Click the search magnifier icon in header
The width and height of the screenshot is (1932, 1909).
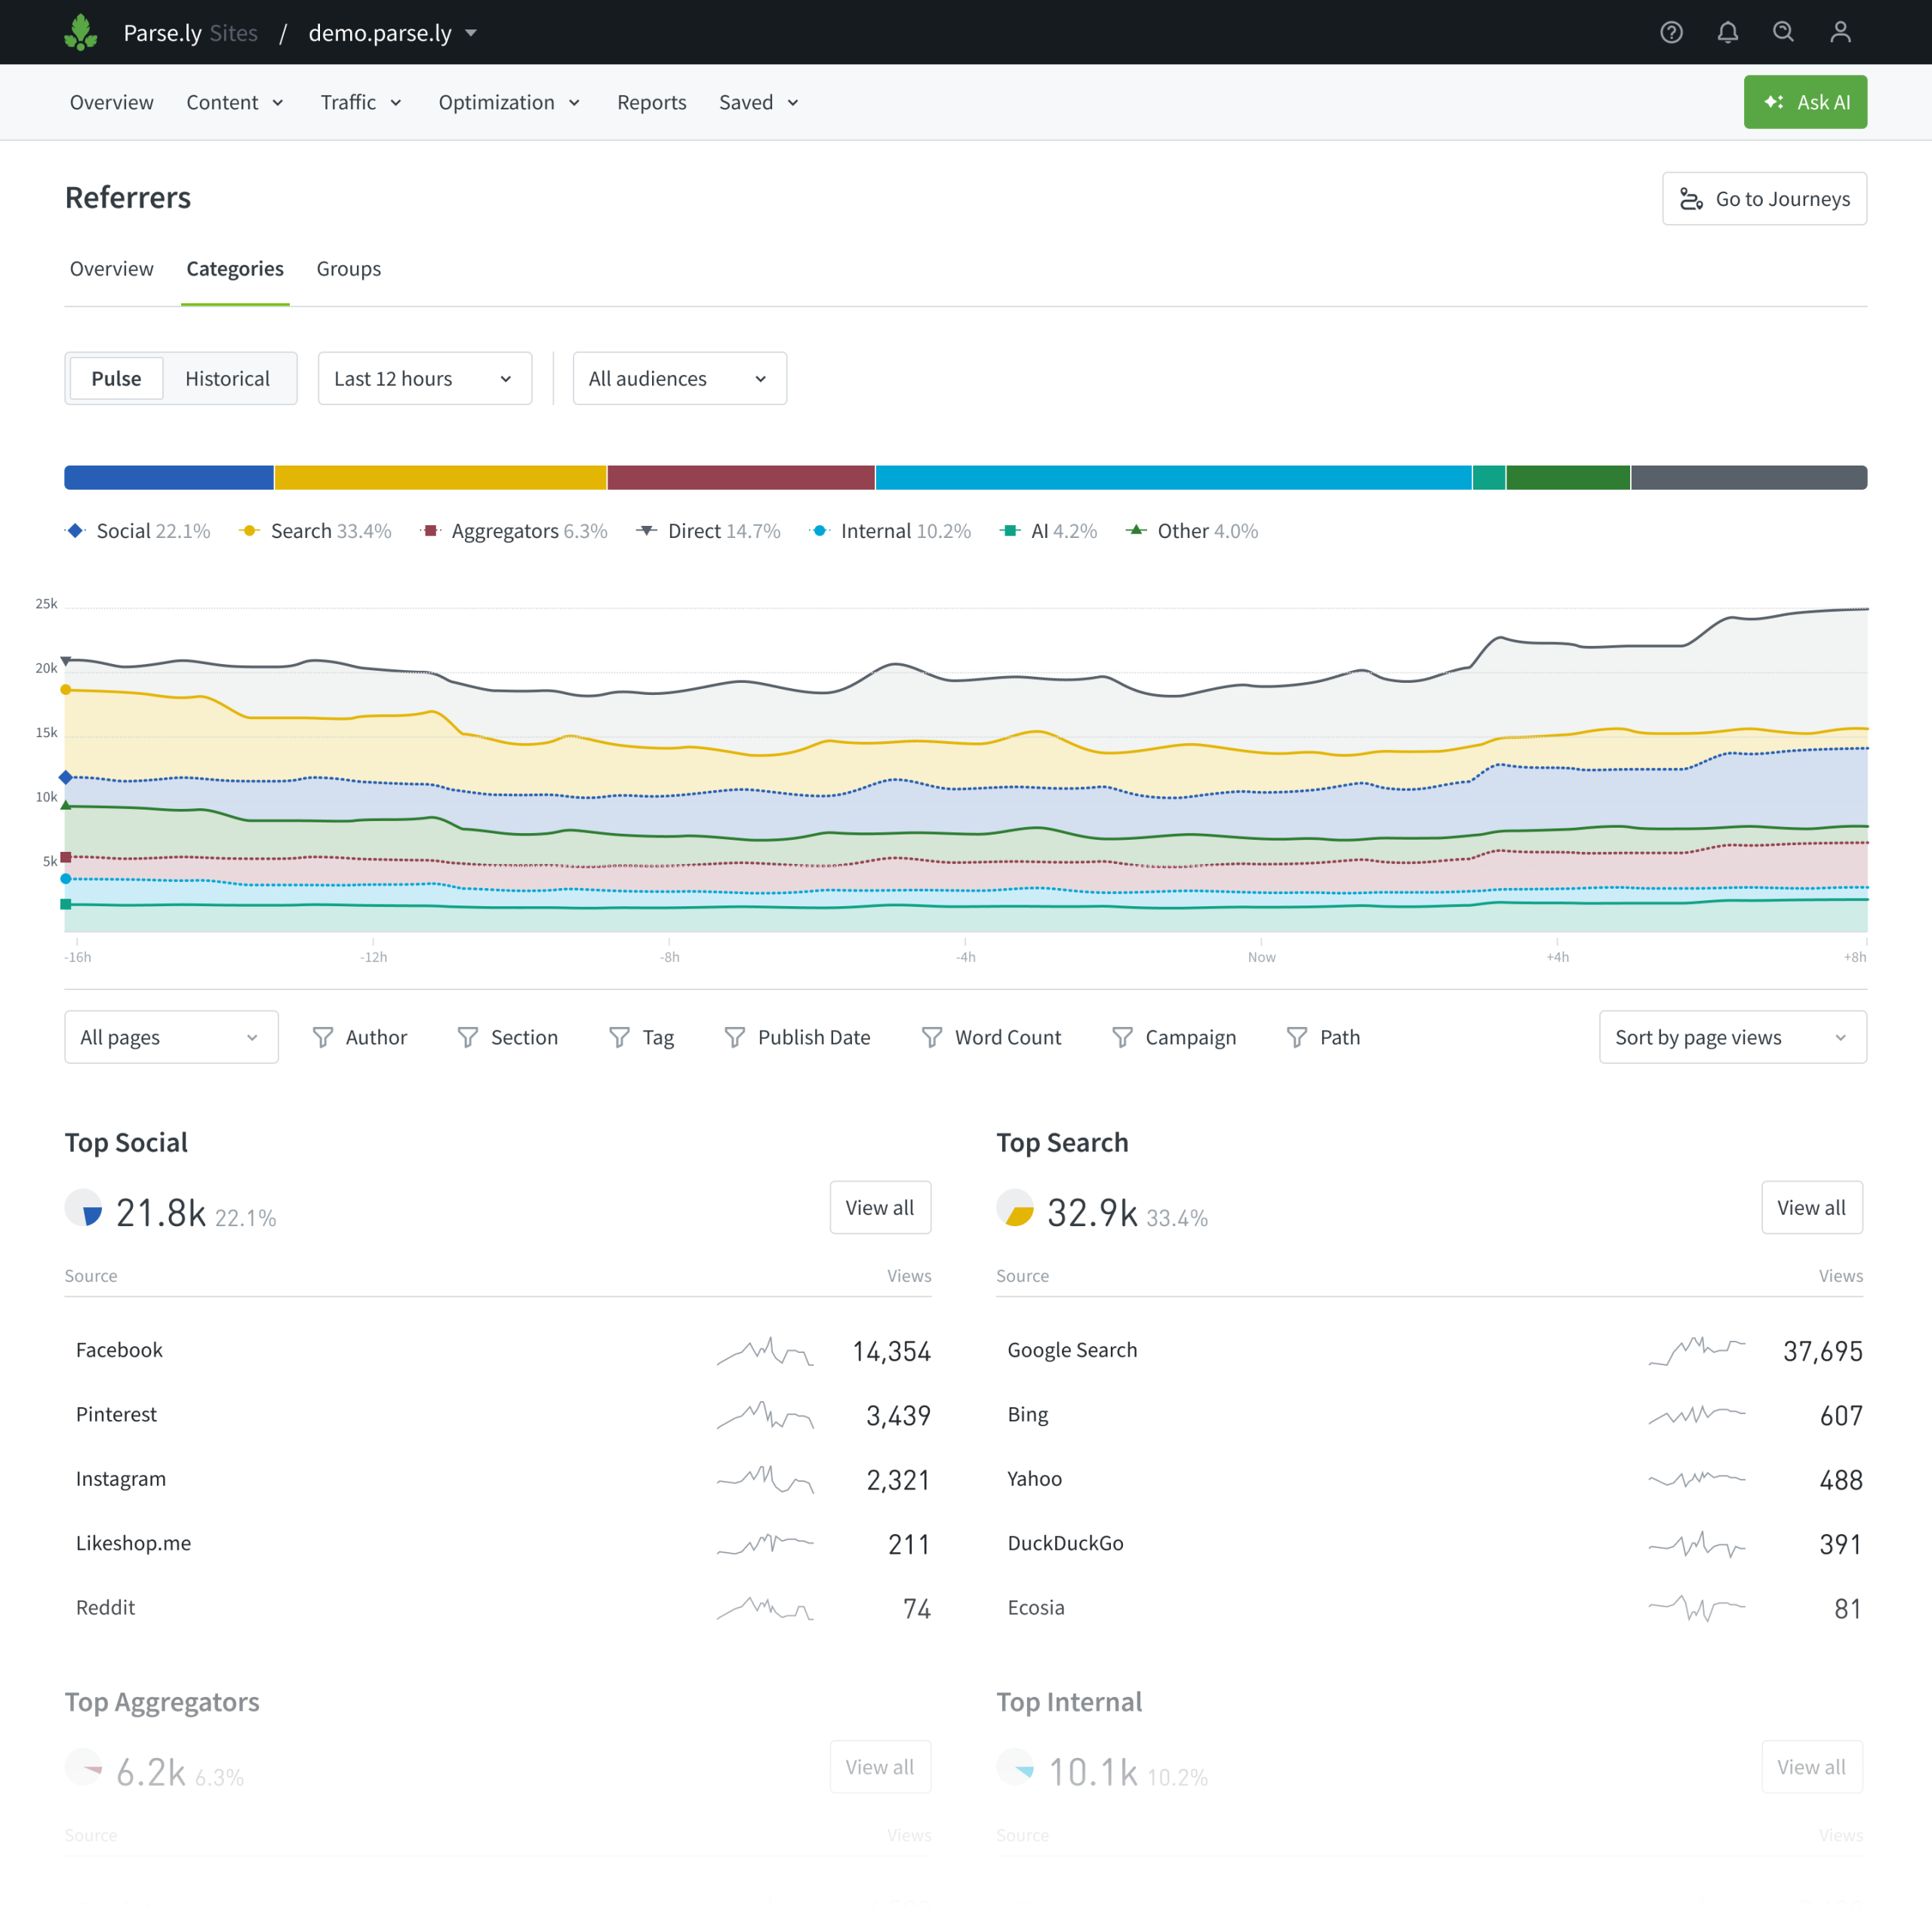(1783, 32)
